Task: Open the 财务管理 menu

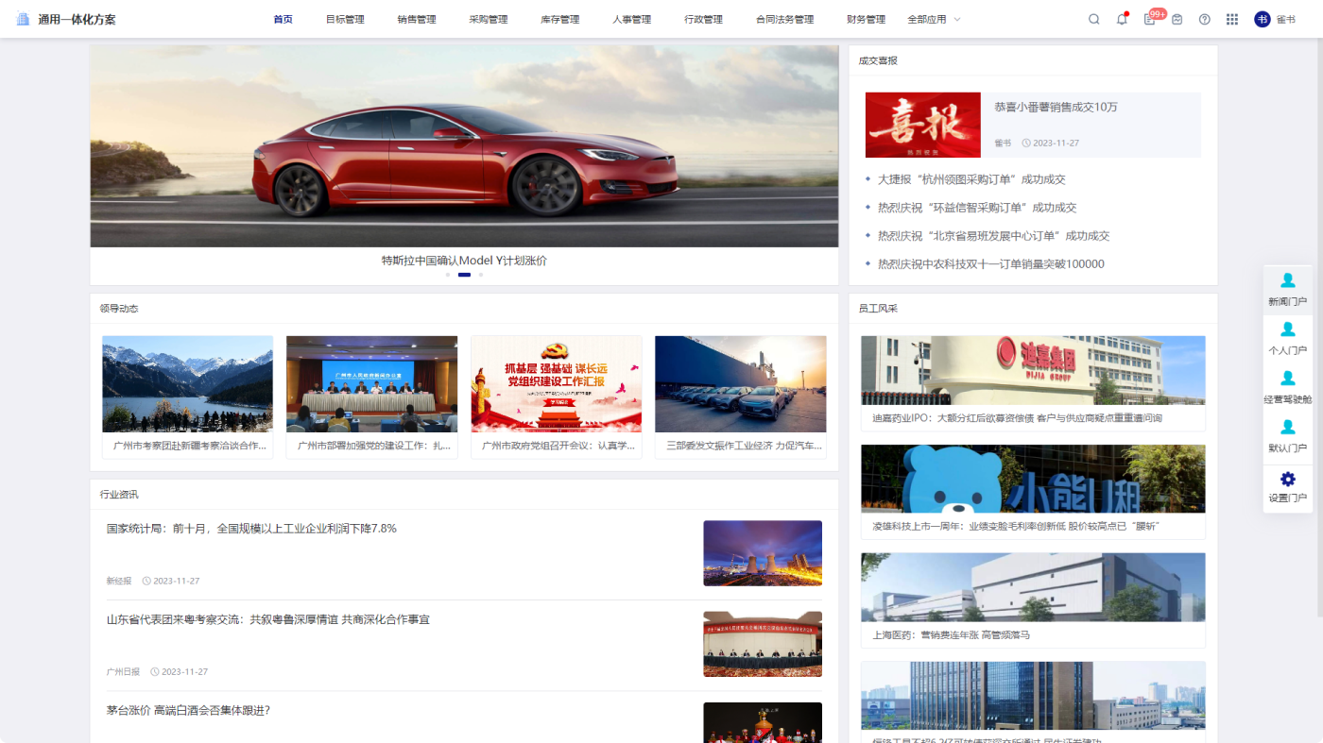Action: pyautogui.click(x=867, y=19)
